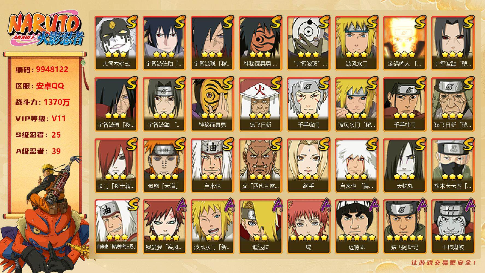Click the 编码 9948122 account number

[x=42, y=69]
